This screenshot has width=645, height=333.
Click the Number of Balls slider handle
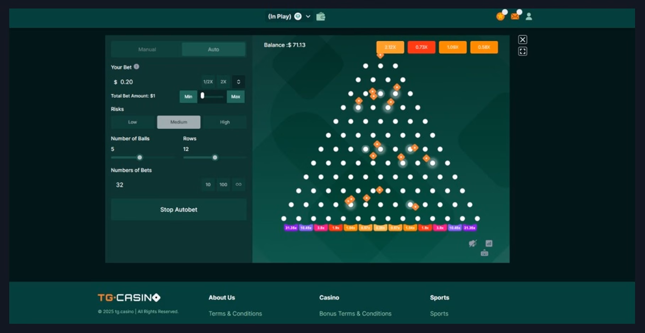140,157
